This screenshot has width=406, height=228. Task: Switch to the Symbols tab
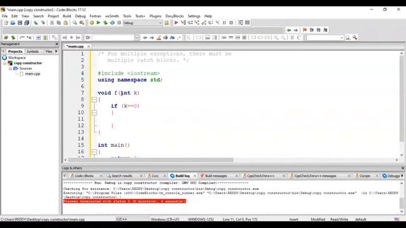pos(32,51)
